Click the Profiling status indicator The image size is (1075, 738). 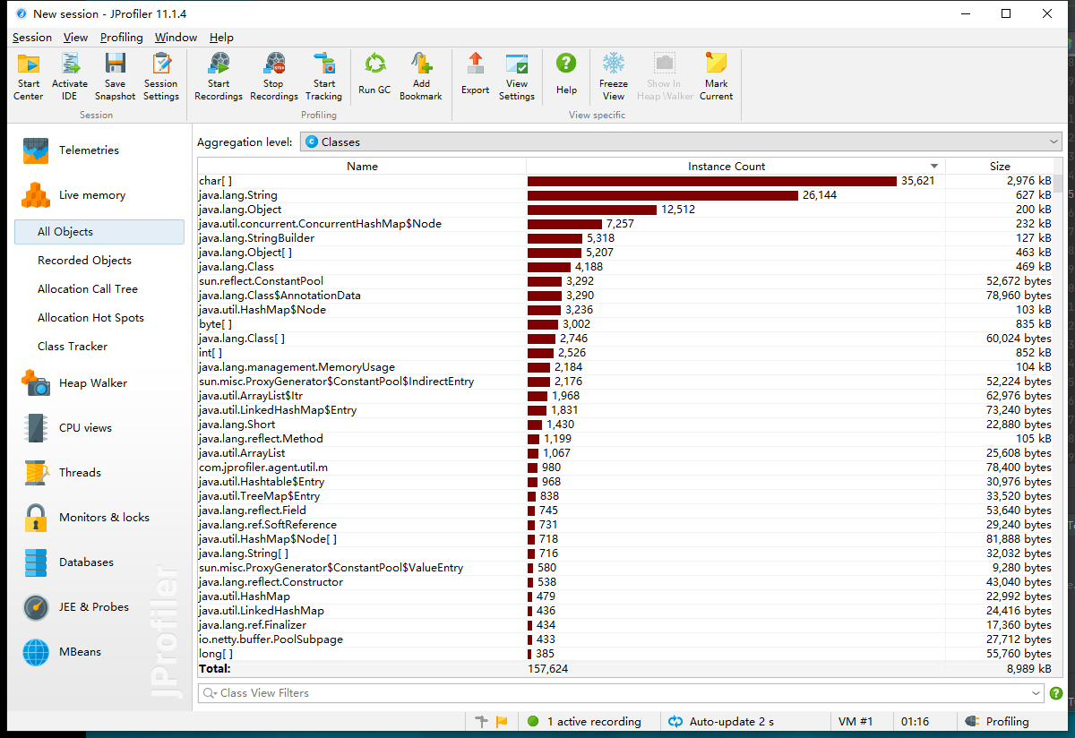click(998, 722)
